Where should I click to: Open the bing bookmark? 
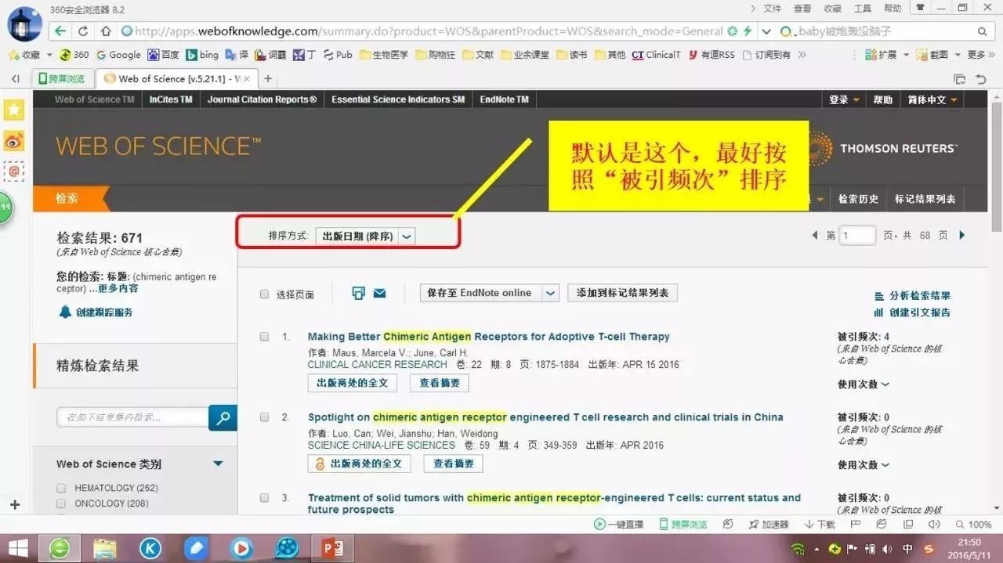pyautogui.click(x=202, y=55)
